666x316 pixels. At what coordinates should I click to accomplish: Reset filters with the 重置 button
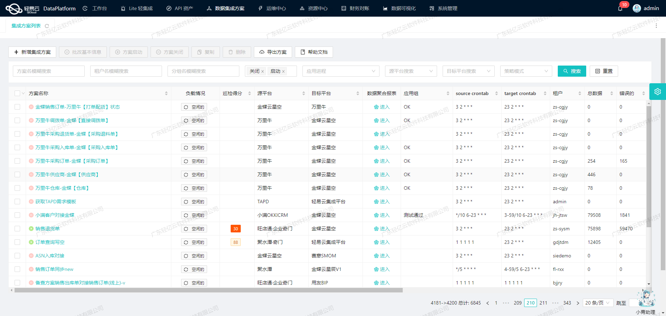click(x=604, y=71)
